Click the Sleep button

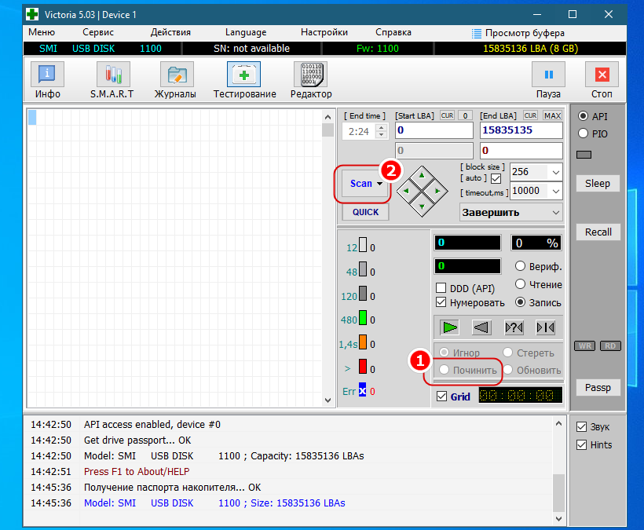(597, 183)
